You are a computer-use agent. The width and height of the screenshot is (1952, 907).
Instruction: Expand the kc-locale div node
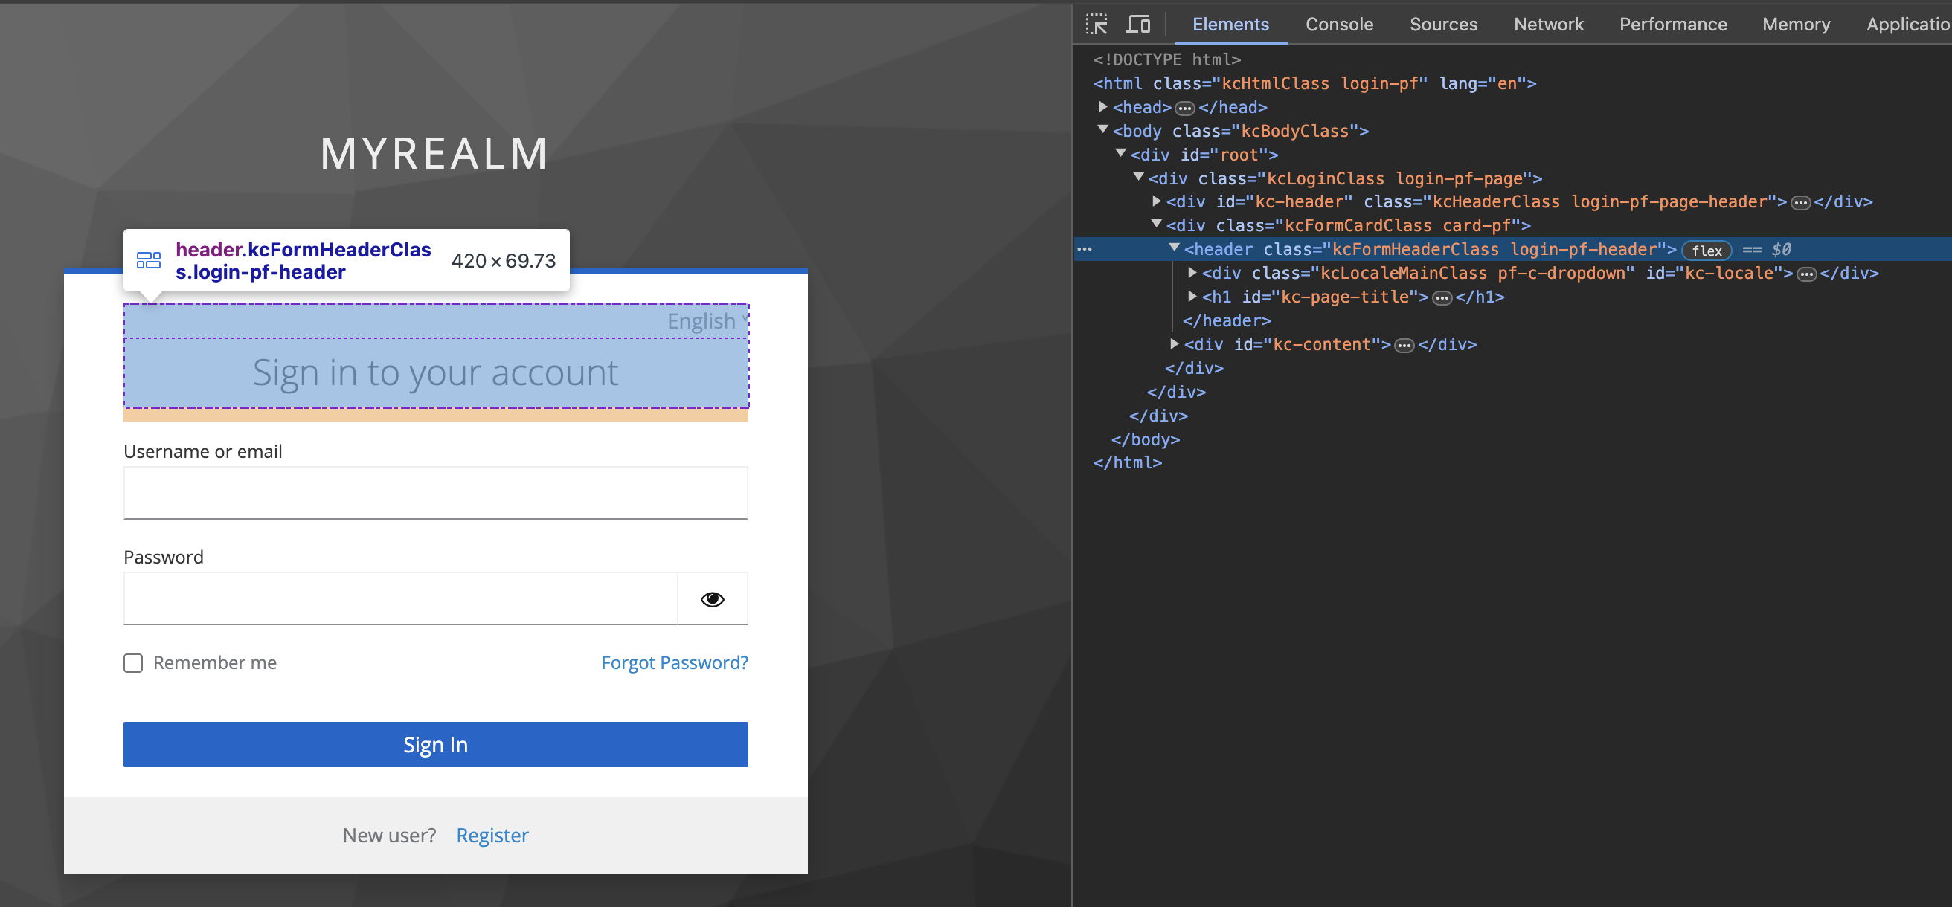(1192, 273)
